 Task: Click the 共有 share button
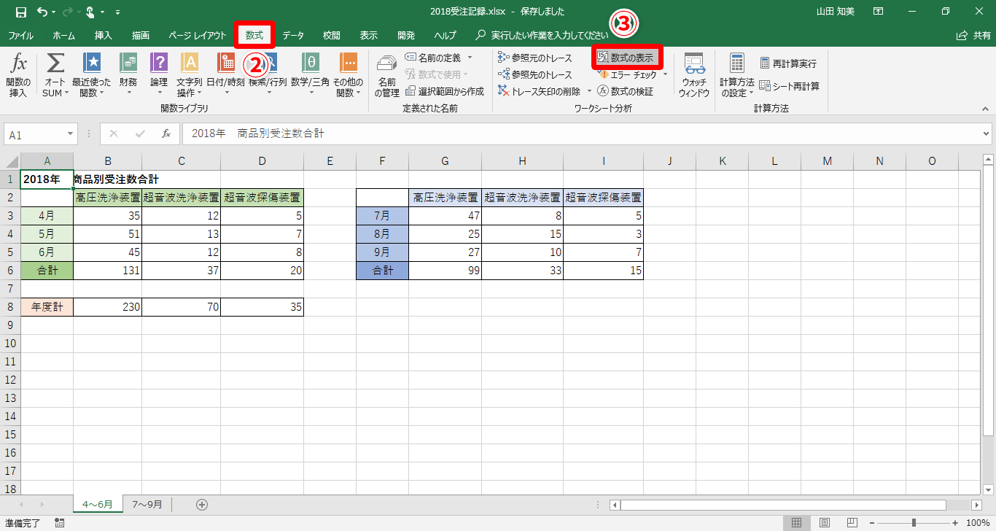coord(973,35)
